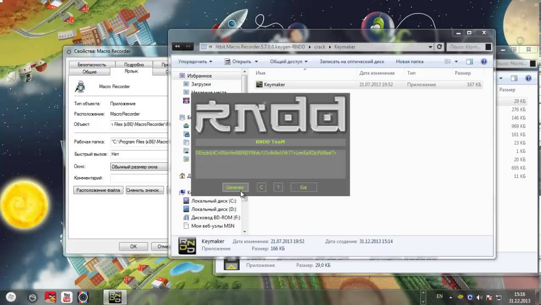
Task: Click the Быстрый вызов field showing Нет
Action: 139,154
